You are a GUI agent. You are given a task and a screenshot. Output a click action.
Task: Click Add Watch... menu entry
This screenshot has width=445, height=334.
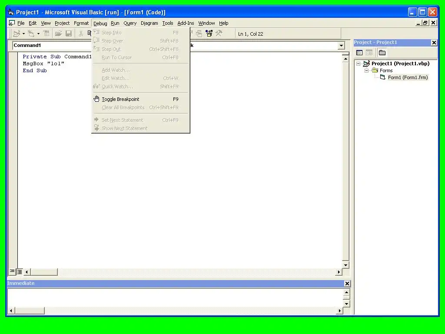141,70
